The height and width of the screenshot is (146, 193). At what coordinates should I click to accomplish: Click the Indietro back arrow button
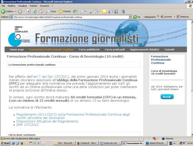(3, 12)
